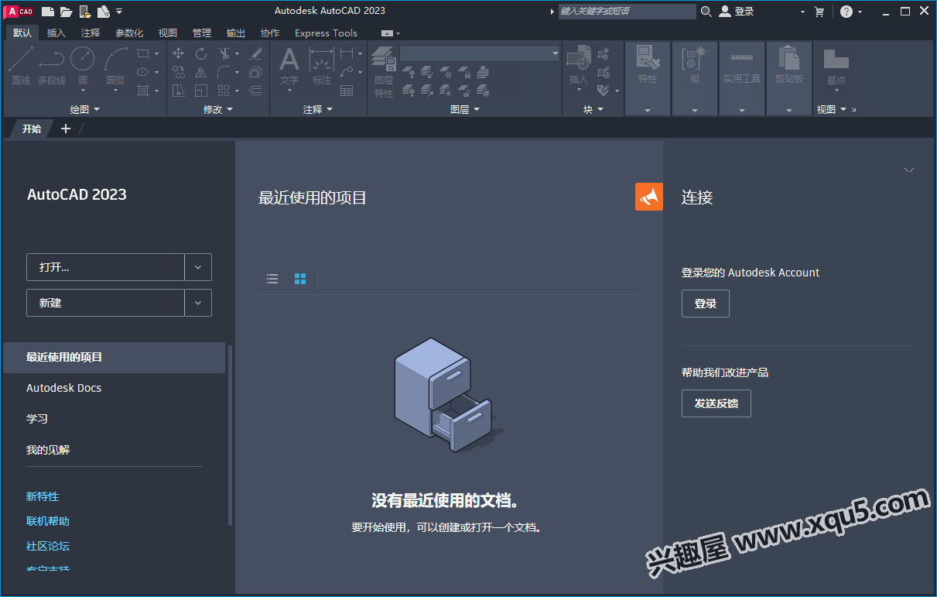937x597 pixels.
Task: Click the Save to Web & Mobile icon
Action: pyautogui.click(x=103, y=11)
